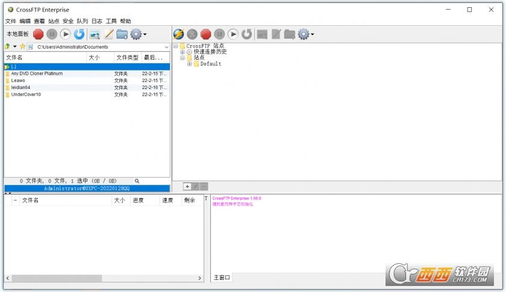This screenshot has width=506, height=292.
Task: Open the 帮助 menu
Action: (x=125, y=21)
